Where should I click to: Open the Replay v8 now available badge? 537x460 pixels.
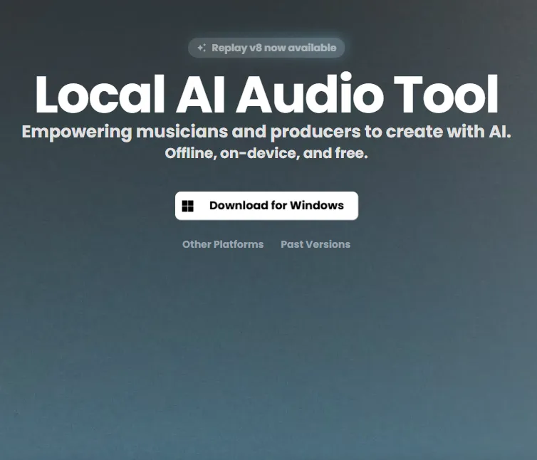(266, 48)
